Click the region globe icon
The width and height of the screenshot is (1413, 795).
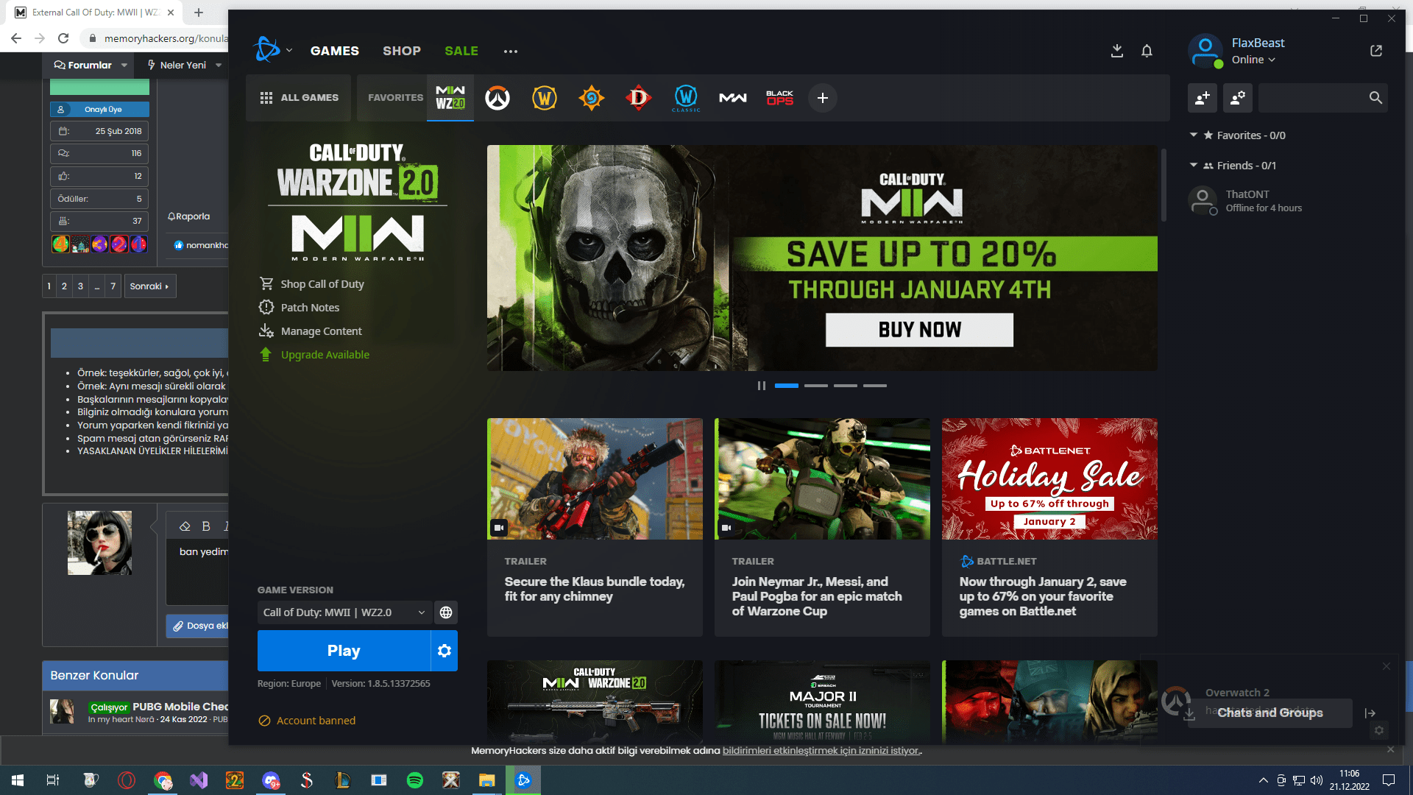(446, 612)
